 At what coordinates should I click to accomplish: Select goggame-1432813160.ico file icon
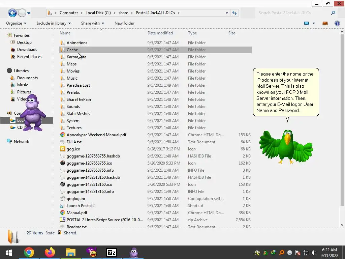click(x=62, y=184)
